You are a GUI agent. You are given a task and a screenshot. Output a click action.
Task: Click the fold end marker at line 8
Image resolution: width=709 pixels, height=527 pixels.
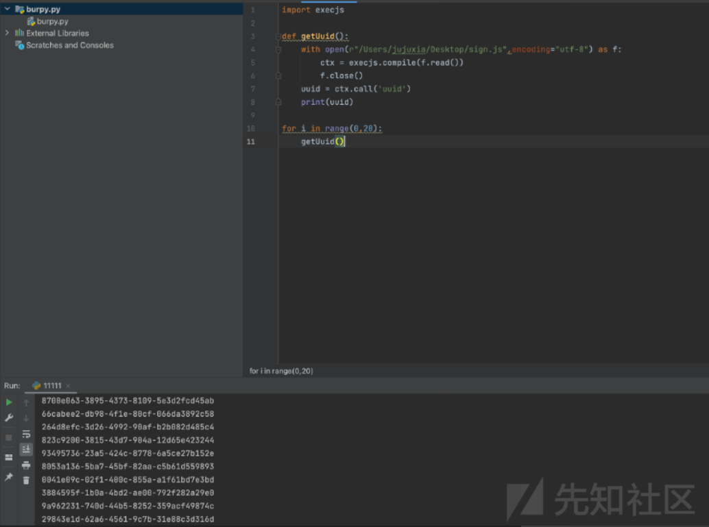(278, 102)
